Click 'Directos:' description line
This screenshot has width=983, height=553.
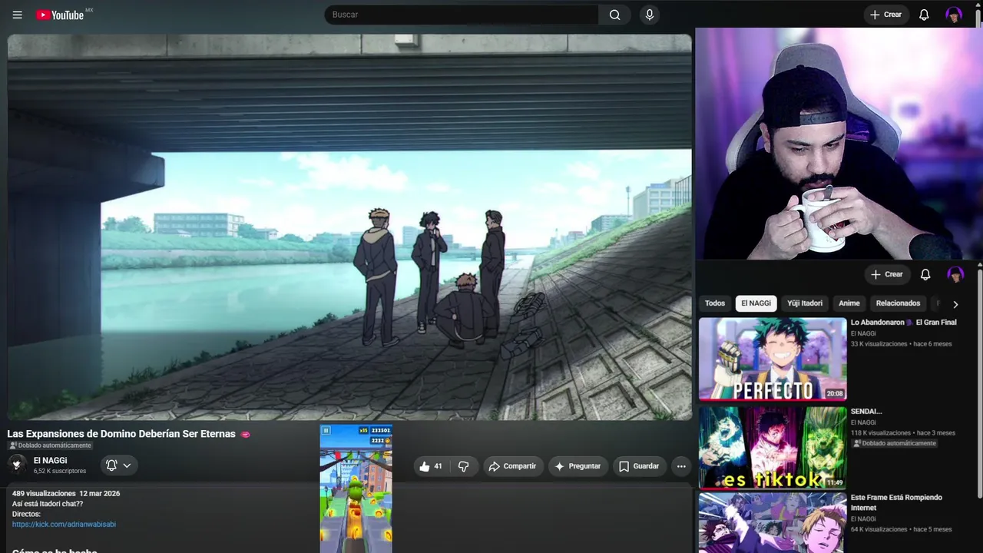(26, 514)
